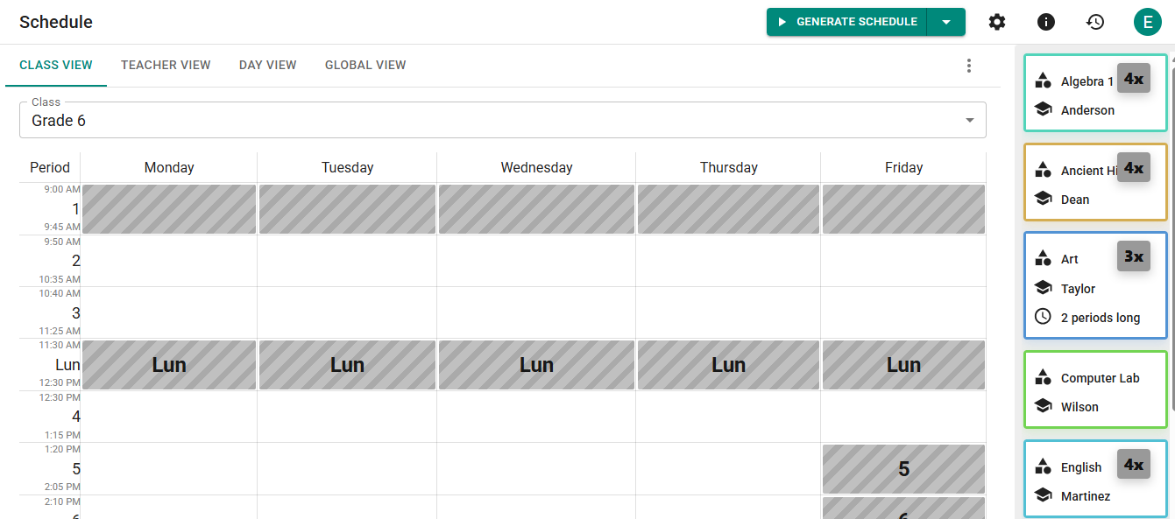Screen dimensions: 1175x519
Task: Click the subject shapes icon on Algebra 1 card
Action: point(1043,80)
